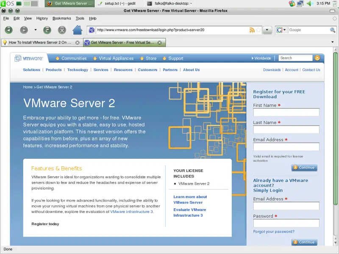Open the Solutions navigation link

pyautogui.click(x=31, y=70)
